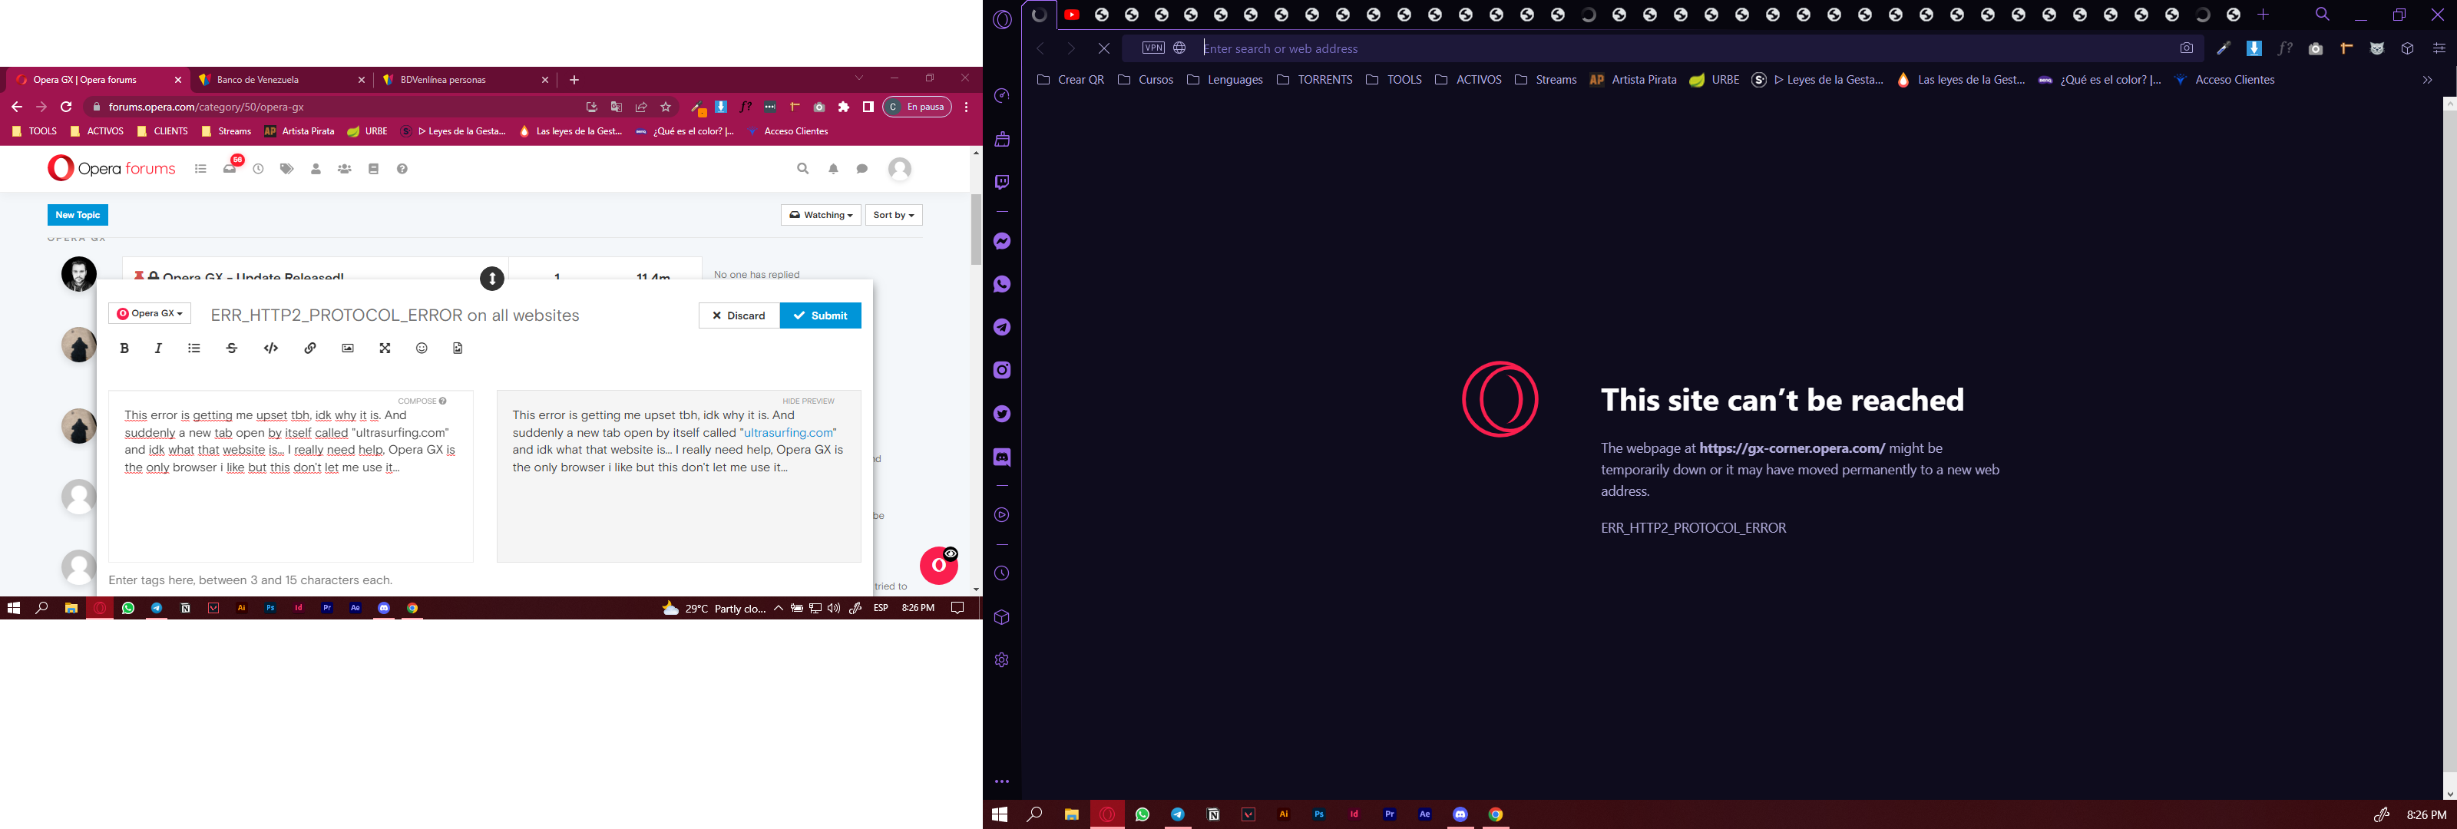Toggle composer fullscreen with the expand icon
Screen dimensions: 2457x829
click(x=385, y=348)
